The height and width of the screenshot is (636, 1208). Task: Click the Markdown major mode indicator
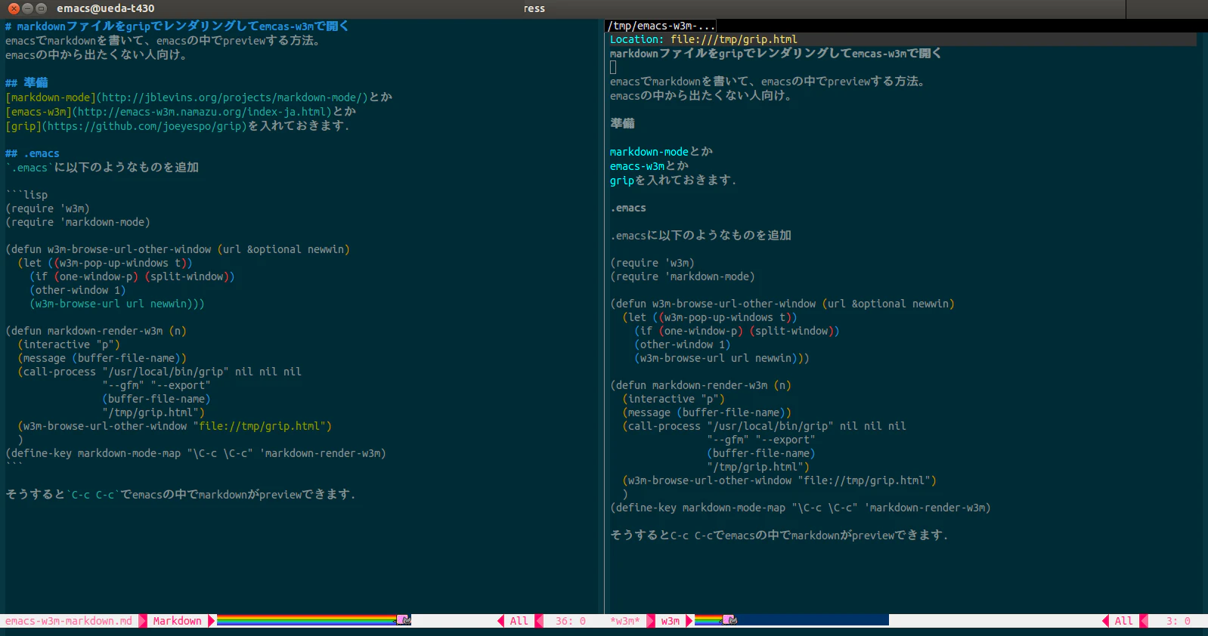(x=178, y=621)
